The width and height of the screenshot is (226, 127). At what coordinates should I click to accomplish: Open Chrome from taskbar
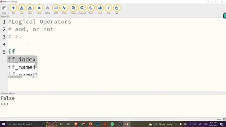[x=83, y=124]
